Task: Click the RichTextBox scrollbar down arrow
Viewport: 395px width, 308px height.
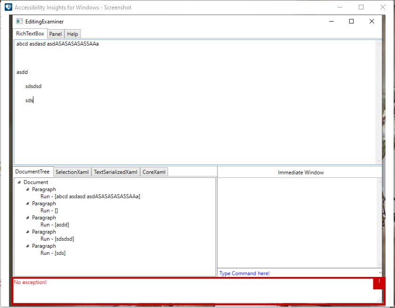Action: pos(378,160)
